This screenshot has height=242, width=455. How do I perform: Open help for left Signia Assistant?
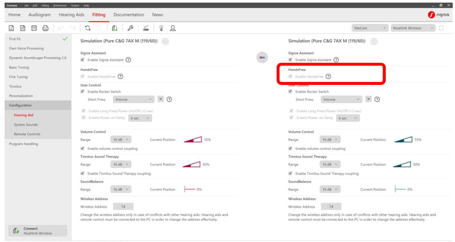click(128, 60)
